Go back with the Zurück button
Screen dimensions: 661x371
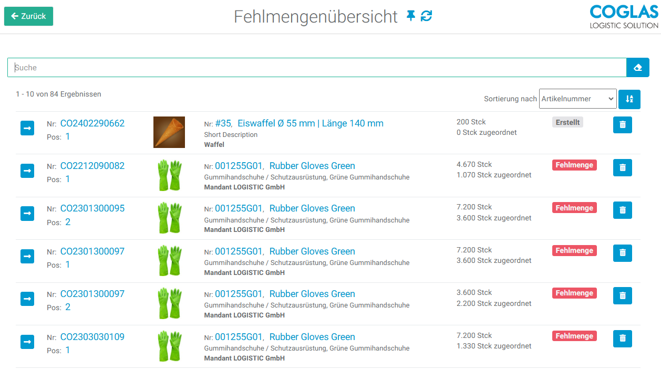(x=28, y=16)
